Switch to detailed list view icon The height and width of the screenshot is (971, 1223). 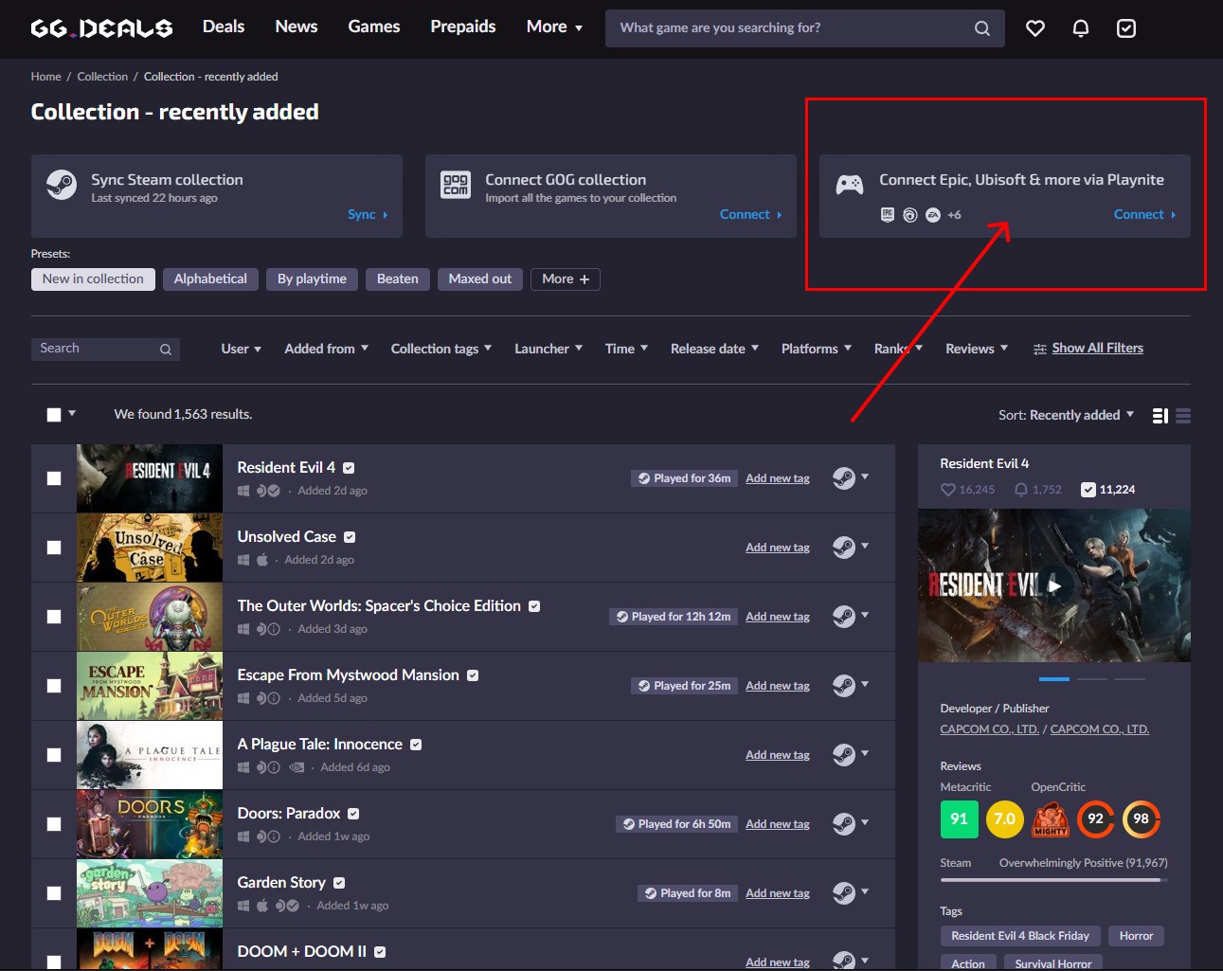[x=1160, y=416]
